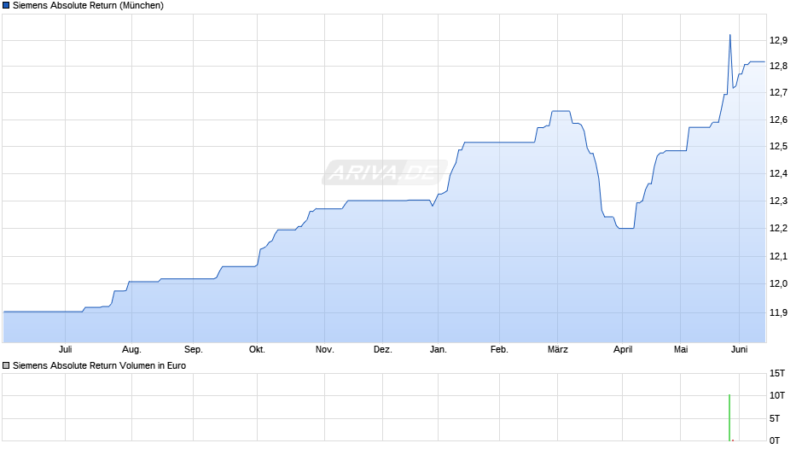Image resolution: width=802 pixels, height=449 pixels.
Task: Click the 10T volume axis value
Action: pos(777,395)
